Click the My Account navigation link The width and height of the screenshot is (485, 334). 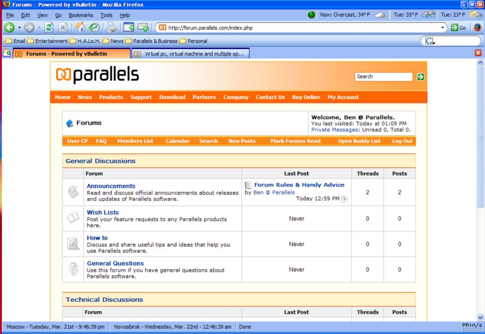point(343,97)
